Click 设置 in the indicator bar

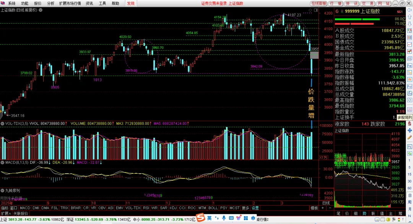[255, 208]
